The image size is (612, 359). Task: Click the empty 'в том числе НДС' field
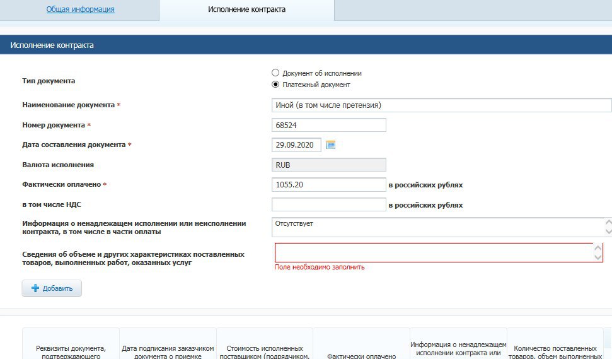(x=328, y=204)
